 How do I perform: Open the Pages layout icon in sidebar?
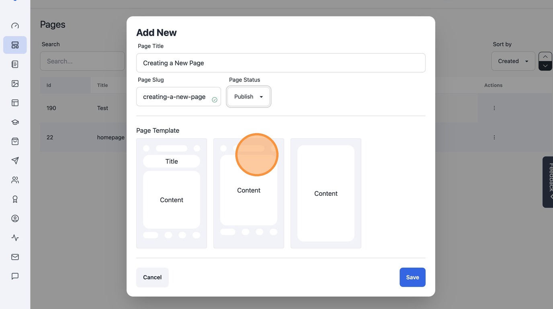pos(15,45)
